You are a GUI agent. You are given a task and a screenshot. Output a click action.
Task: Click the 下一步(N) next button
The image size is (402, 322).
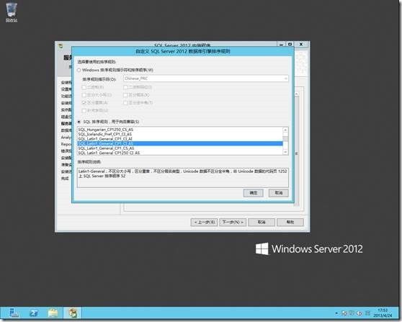233,222
